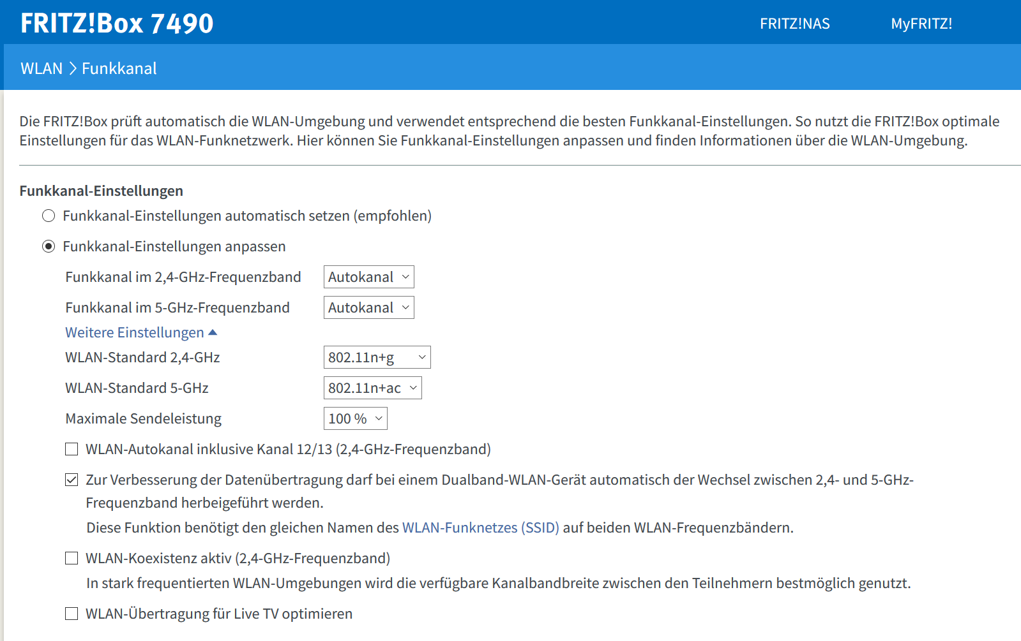Open FRITZ!NAS in header

point(795,24)
